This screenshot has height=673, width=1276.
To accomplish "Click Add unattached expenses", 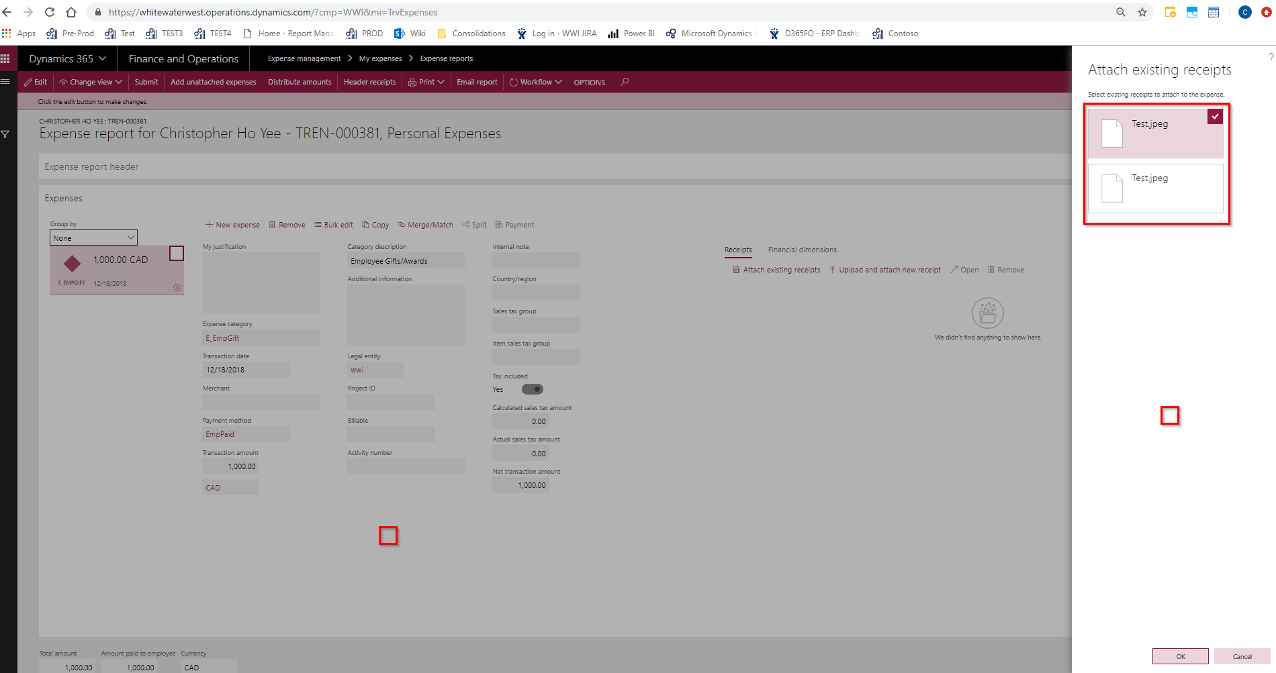I will [213, 82].
